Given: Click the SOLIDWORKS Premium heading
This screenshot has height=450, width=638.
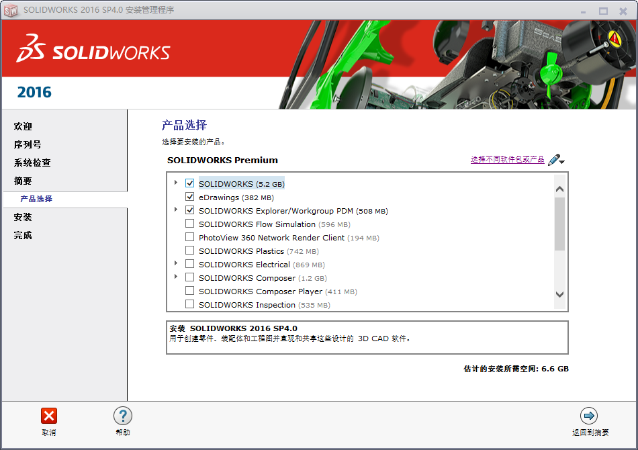Looking at the screenshot, I should click(x=222, y=160).
